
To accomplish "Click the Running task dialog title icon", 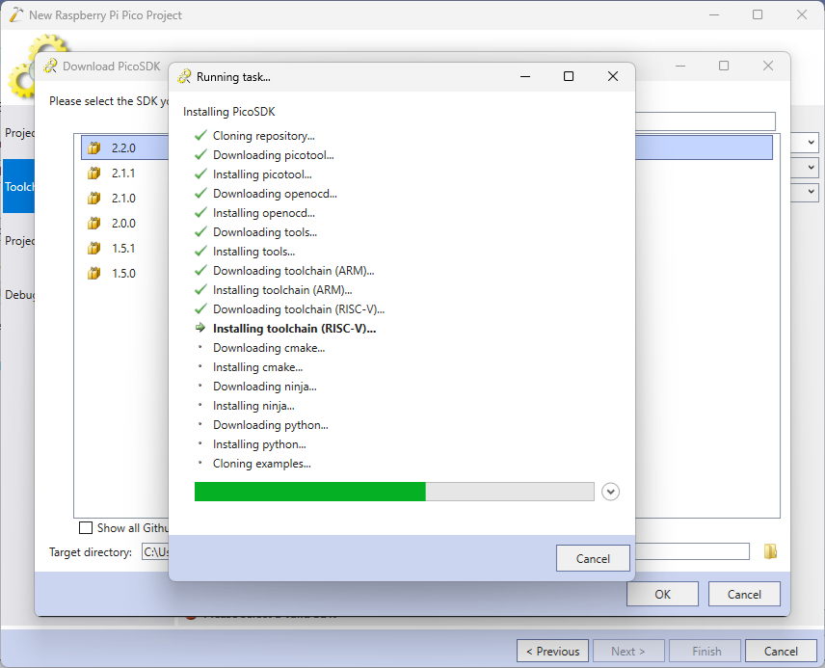I will point(184,77).
